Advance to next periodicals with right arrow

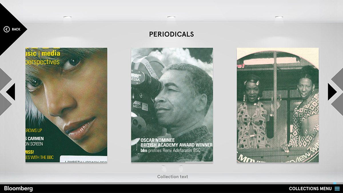pyautogui.click(x=332, y=92)
